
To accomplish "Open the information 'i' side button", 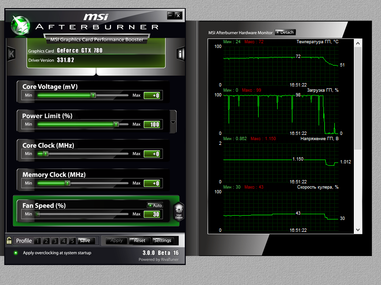I will click(x=180, y=54).
